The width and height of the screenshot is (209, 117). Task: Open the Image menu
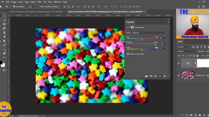pyautogui.click(x=14, y=2)
